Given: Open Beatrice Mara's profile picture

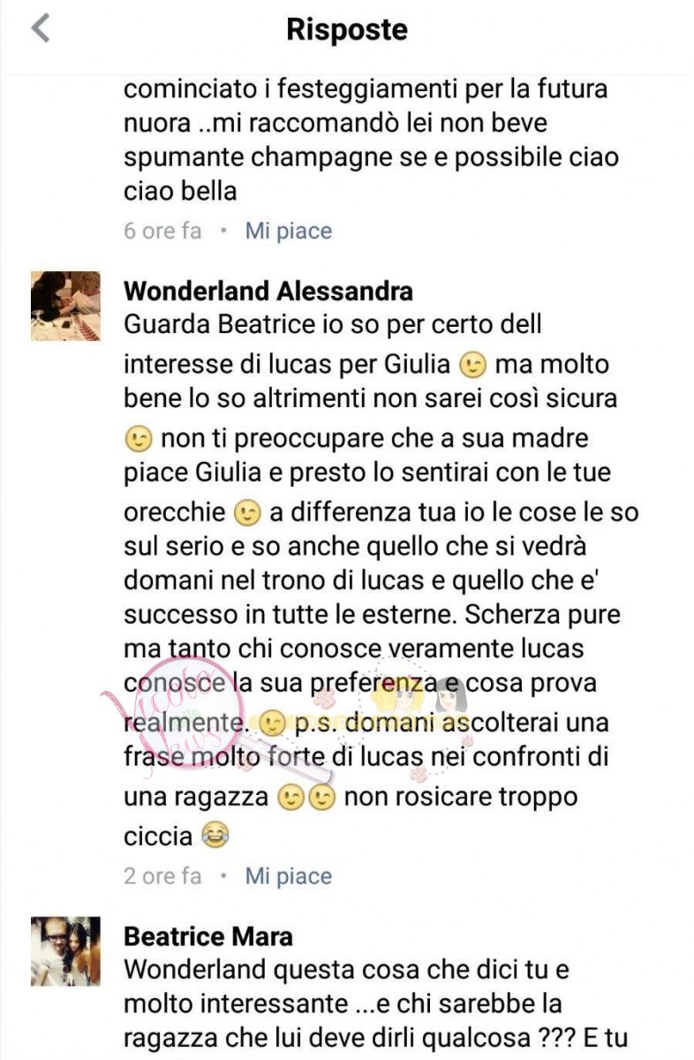Looking at the screenshot, I should [65, 951].
